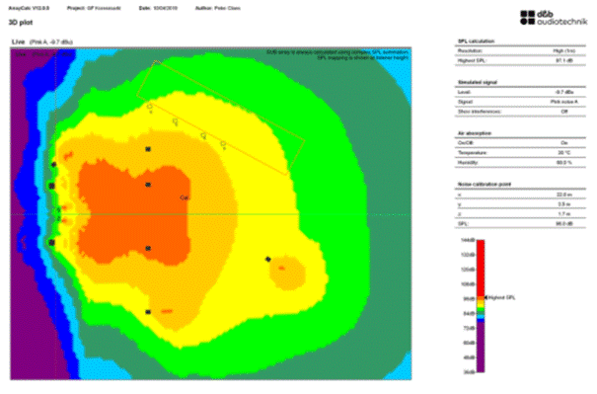Click the Date field in the header

pyautogui.click(x=159, y=8)
